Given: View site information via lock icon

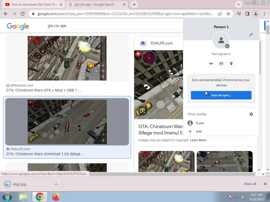Looking at the screenshot, I should pos(33,14).
